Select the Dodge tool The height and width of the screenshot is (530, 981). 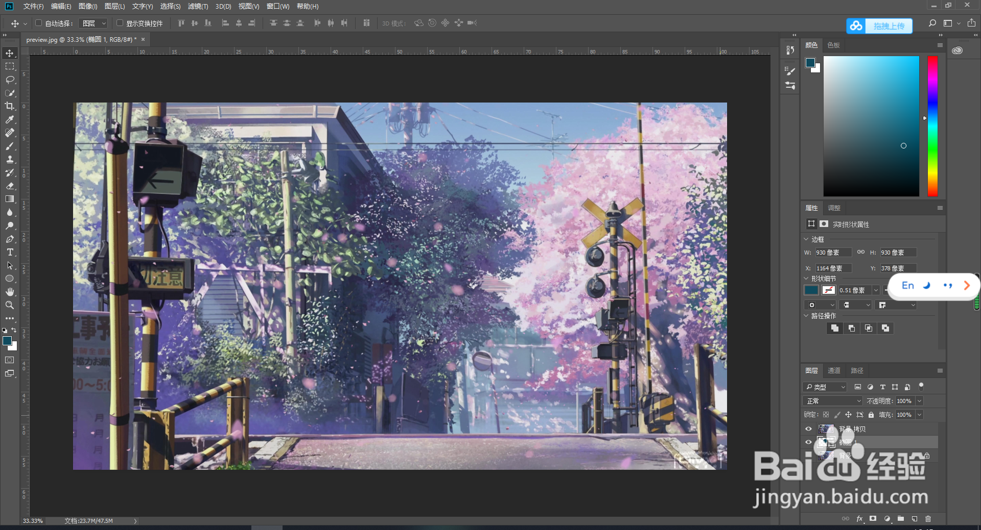10,225
